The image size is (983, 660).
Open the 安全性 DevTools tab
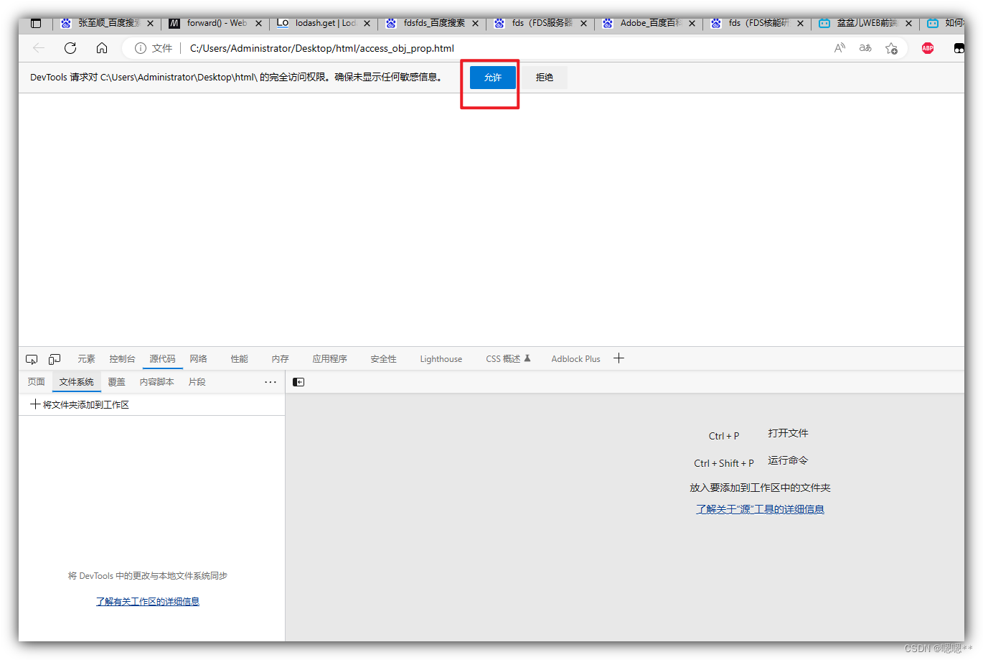(383, 359)
